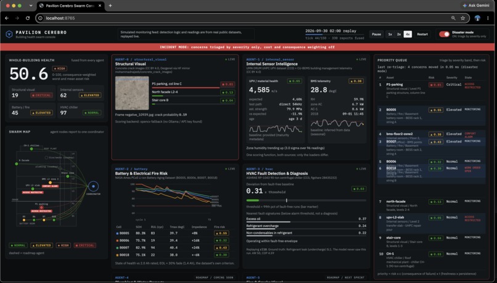Click the Pavilion Cerebro hexagon logo
Image resolution: width=497 pixels, height=283 pixels.
tap(9, 34)
